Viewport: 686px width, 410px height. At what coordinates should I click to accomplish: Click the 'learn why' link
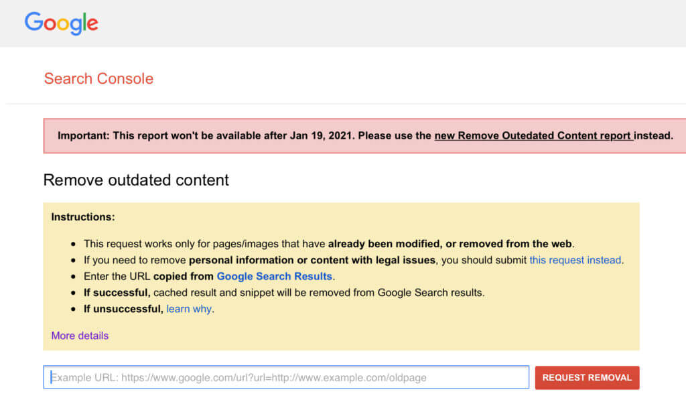coord(189,309)
